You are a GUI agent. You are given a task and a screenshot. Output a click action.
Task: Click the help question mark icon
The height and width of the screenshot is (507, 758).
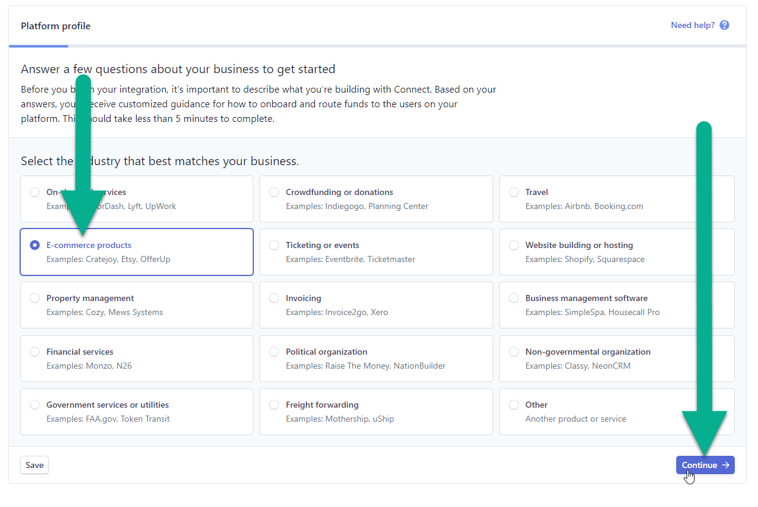pos(724,25)
